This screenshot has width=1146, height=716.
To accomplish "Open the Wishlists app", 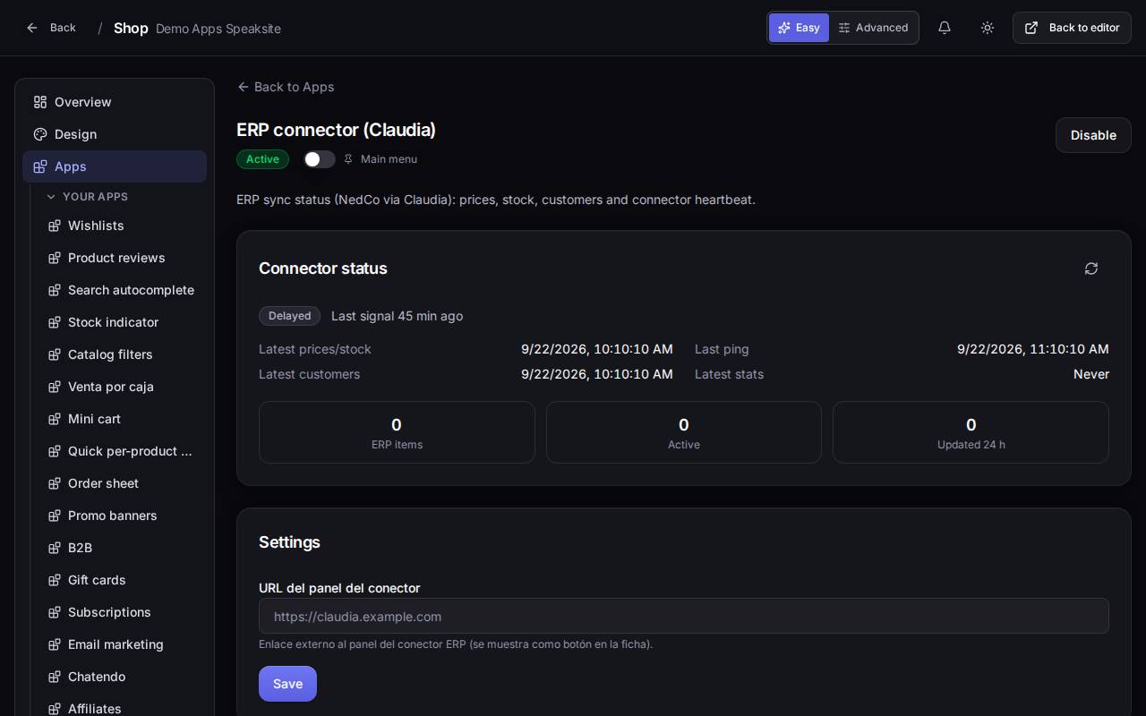I will 122,226.
